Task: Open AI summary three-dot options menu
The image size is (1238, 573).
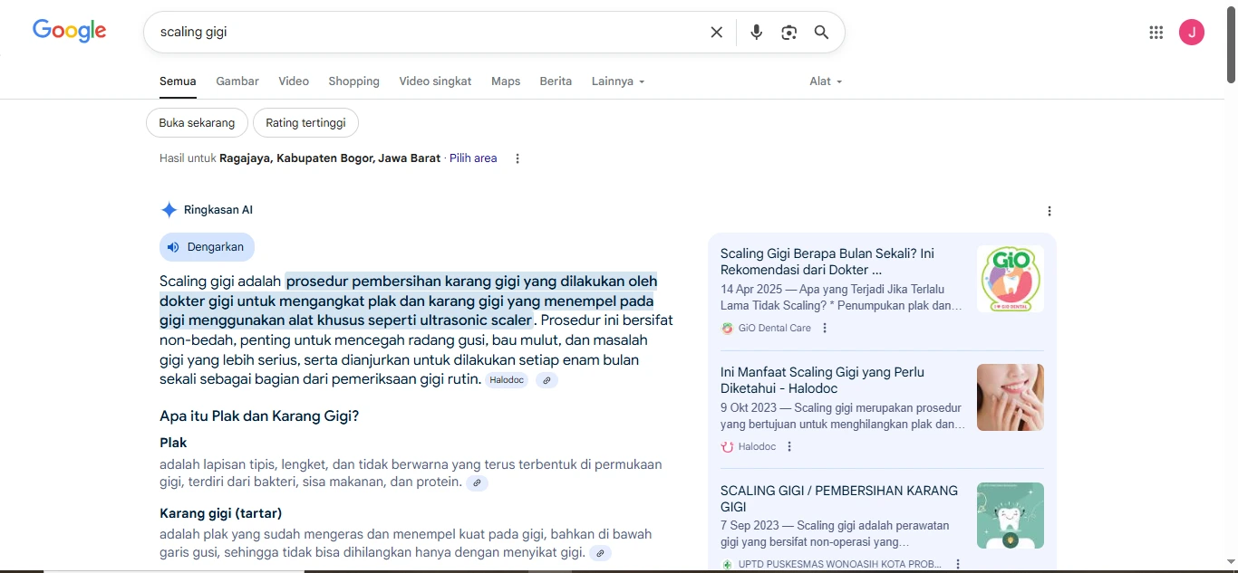Action: tap(1049, 211)
